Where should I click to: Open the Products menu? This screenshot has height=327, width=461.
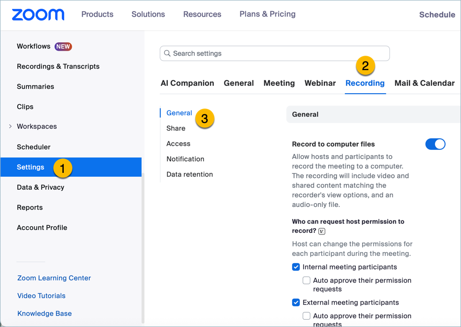pos(97,14)
